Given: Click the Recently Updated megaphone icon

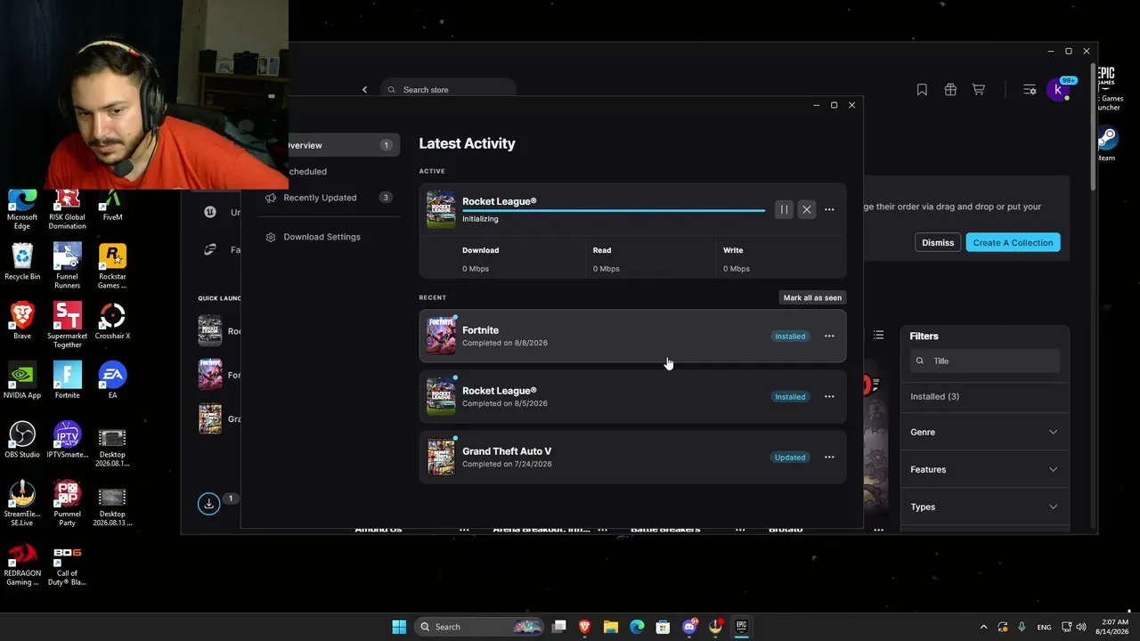Looking at the screenshot, I should [271, 198].
